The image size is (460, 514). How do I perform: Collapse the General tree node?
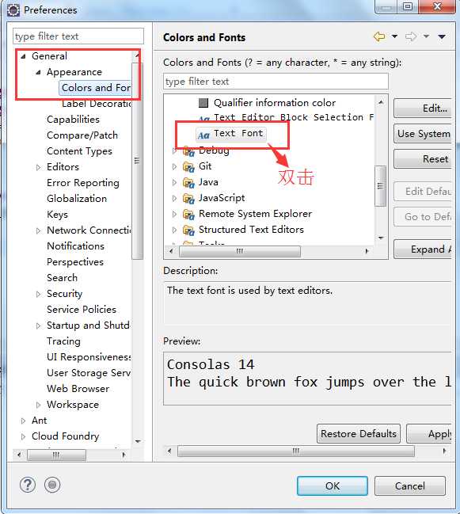click(x=23, y=56)
